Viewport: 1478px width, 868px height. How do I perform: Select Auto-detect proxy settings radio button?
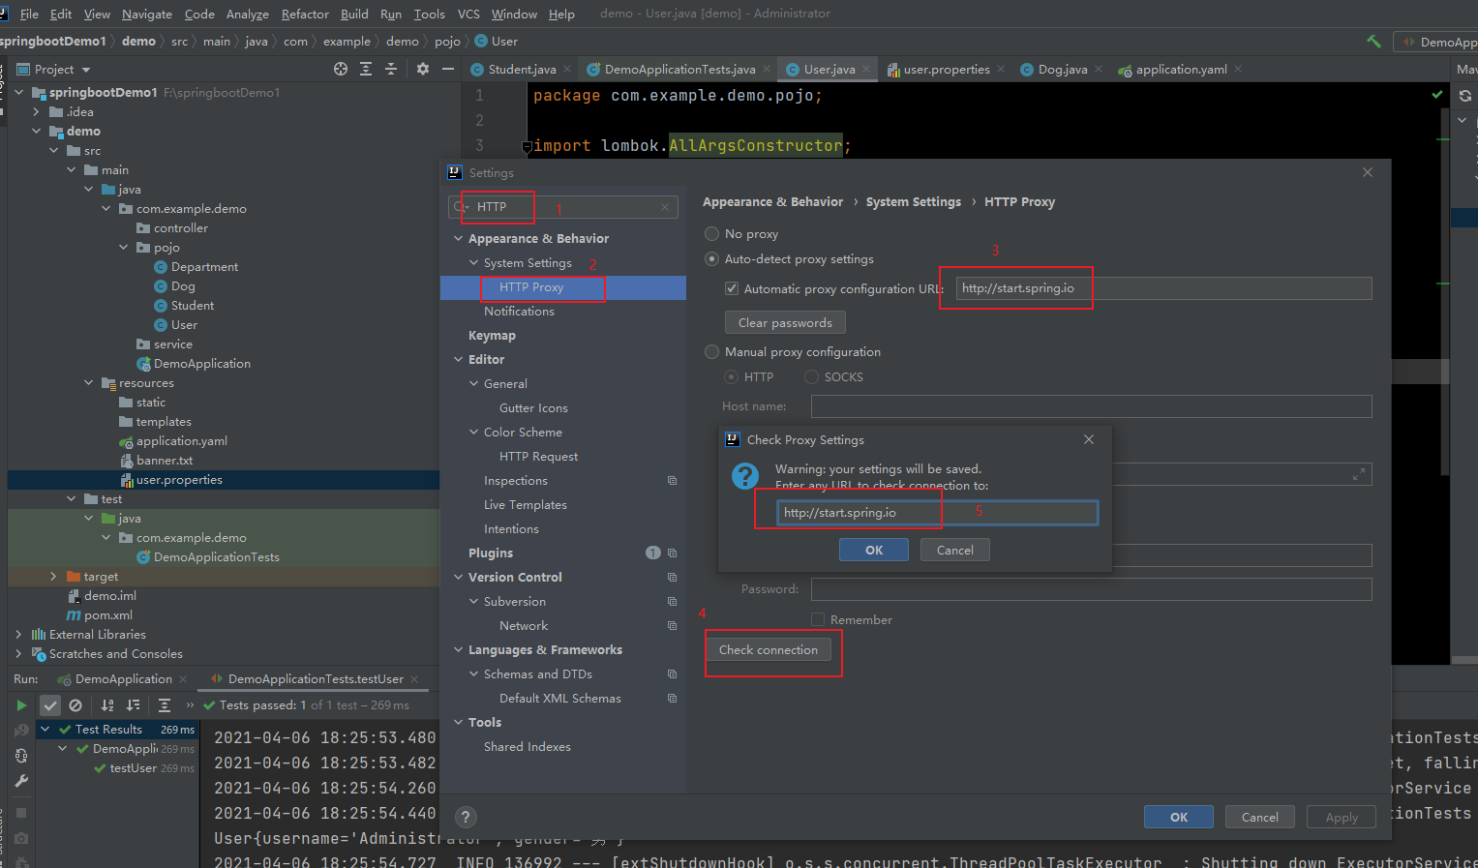coord(712,258)
